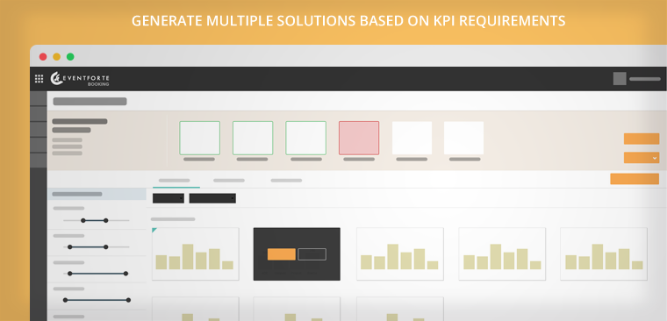Screen dimensions: 667x321
Task: Select the first green-outlined KPI card
Action: [x=199, y=139]
